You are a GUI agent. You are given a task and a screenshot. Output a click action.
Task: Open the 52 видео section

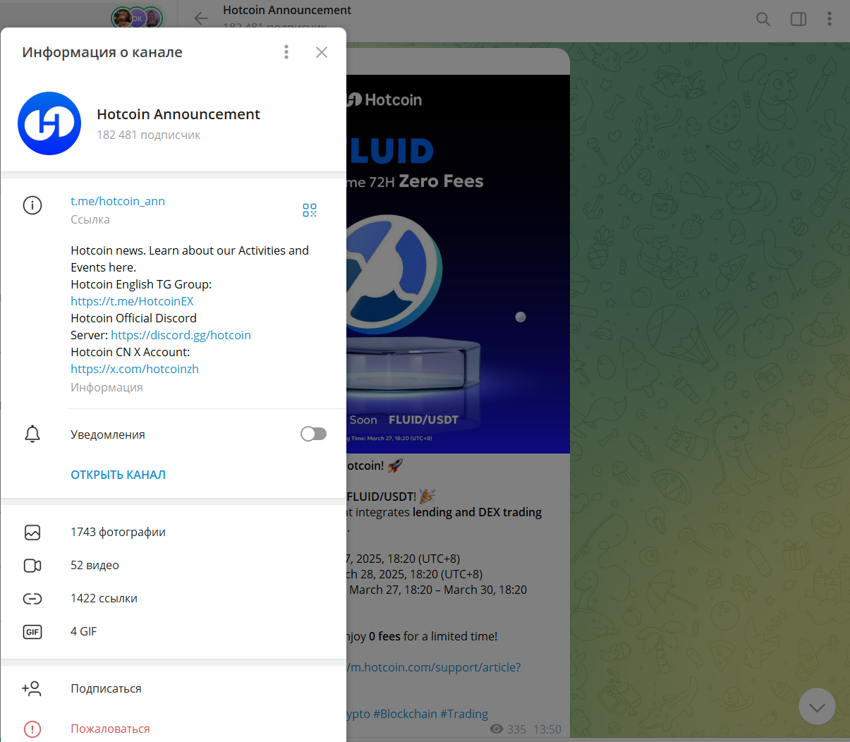pos(174,565)
